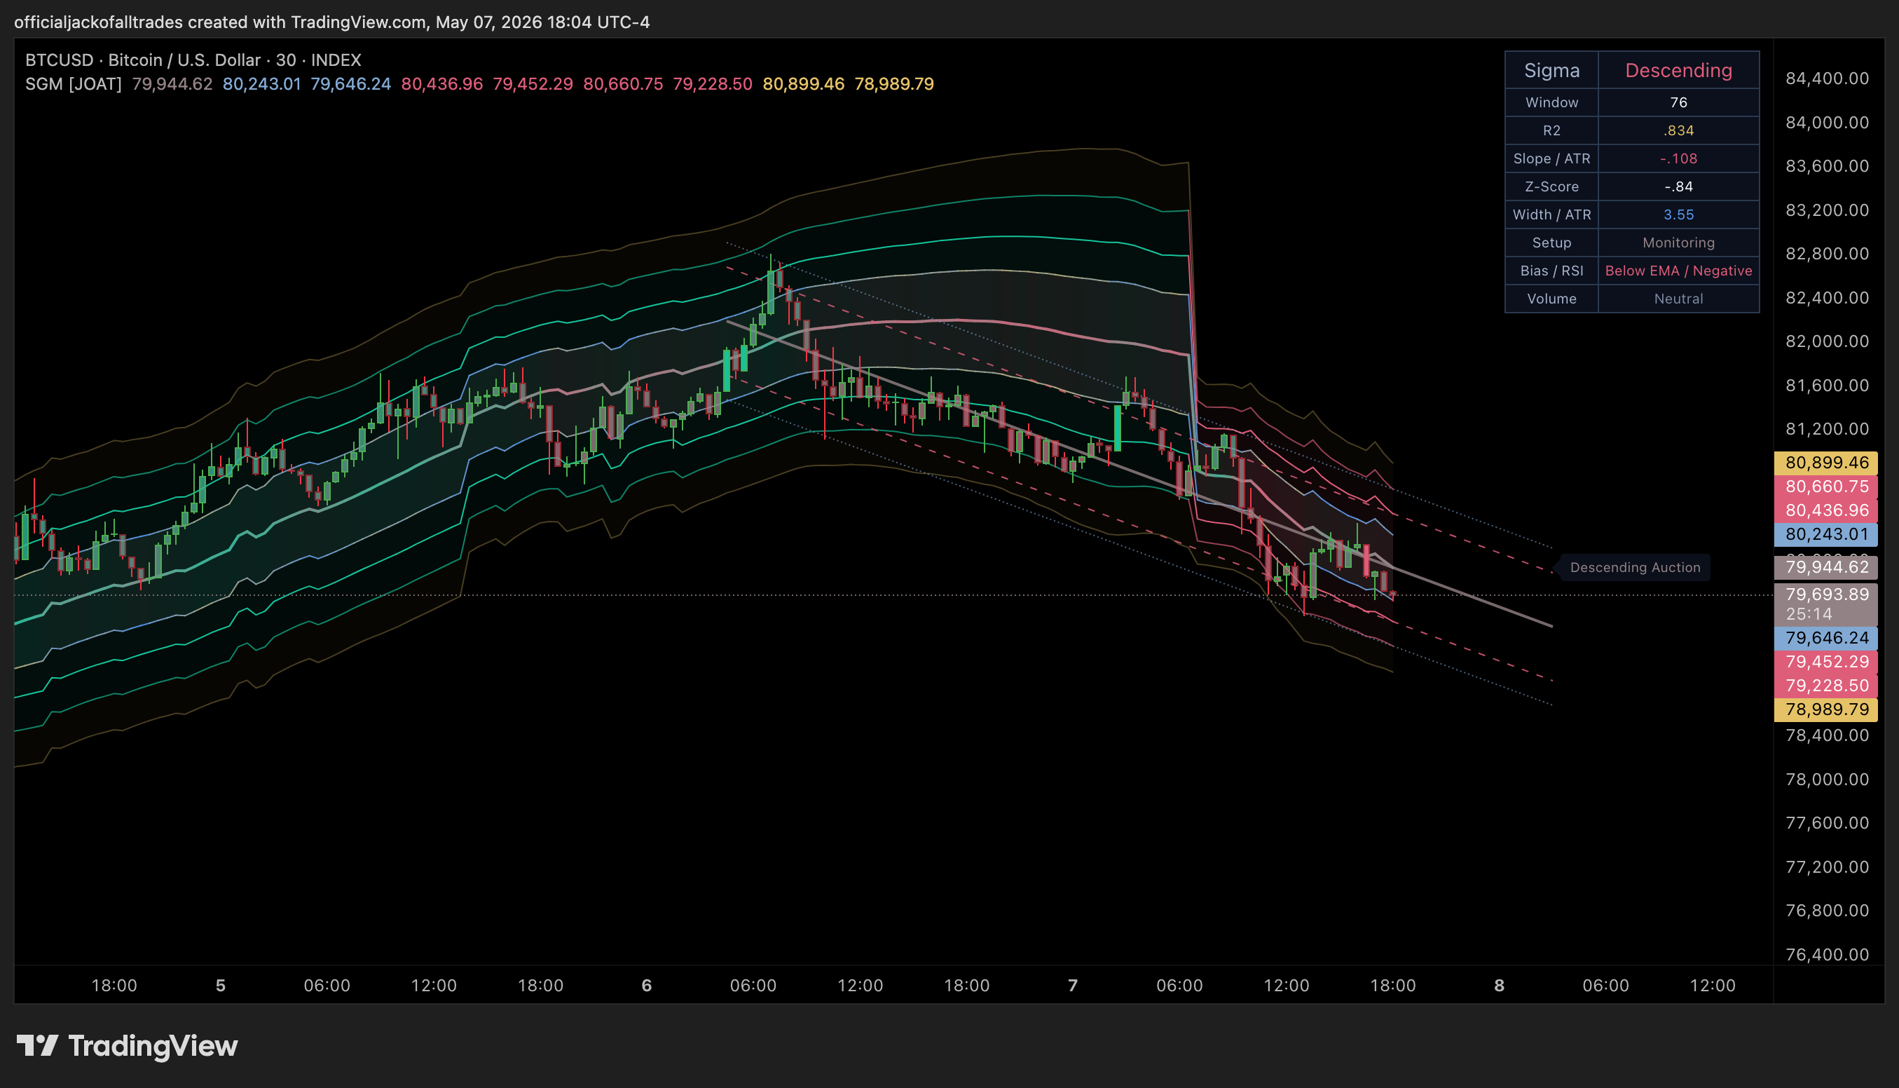1899x1088 pixels.
Task: Click date label 8 on time axis
Action: click(1499, 986)
